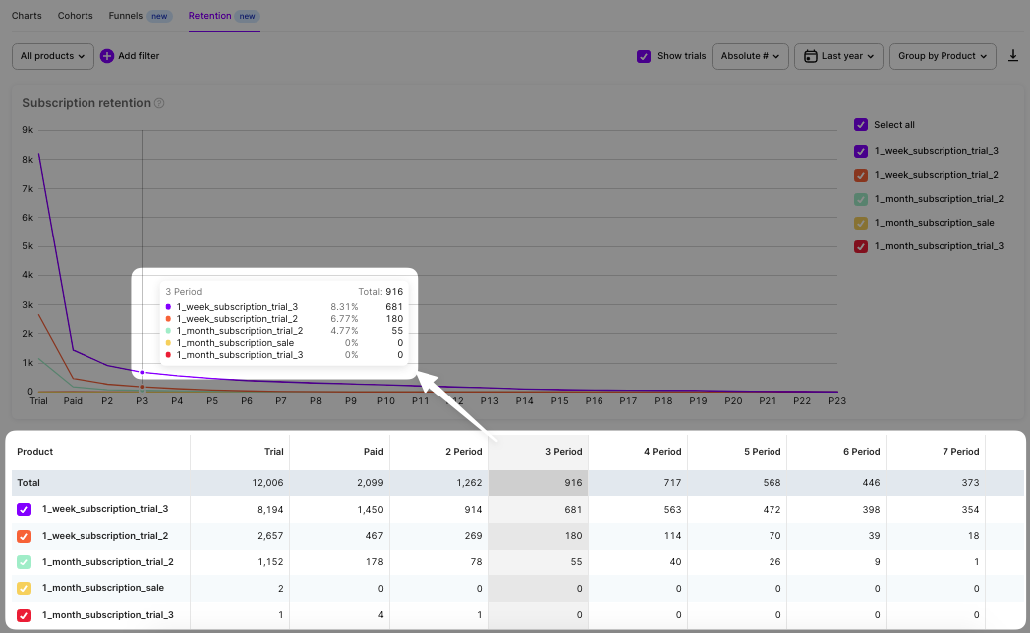The width and height of the screenshot is (1030, 633).
Task: Uncheck 1_week_subscription_trial_3 in the chart legend
Action: [x=861, y=151]
